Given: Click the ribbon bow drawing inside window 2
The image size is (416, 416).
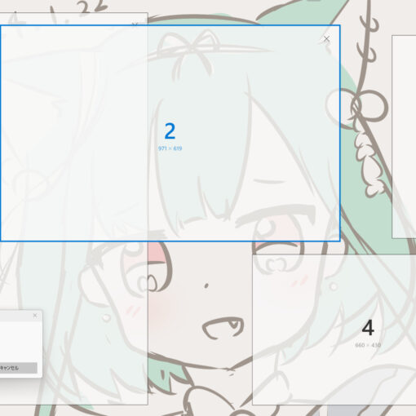Looking at the screenshot, I should [x=192, y=51].
